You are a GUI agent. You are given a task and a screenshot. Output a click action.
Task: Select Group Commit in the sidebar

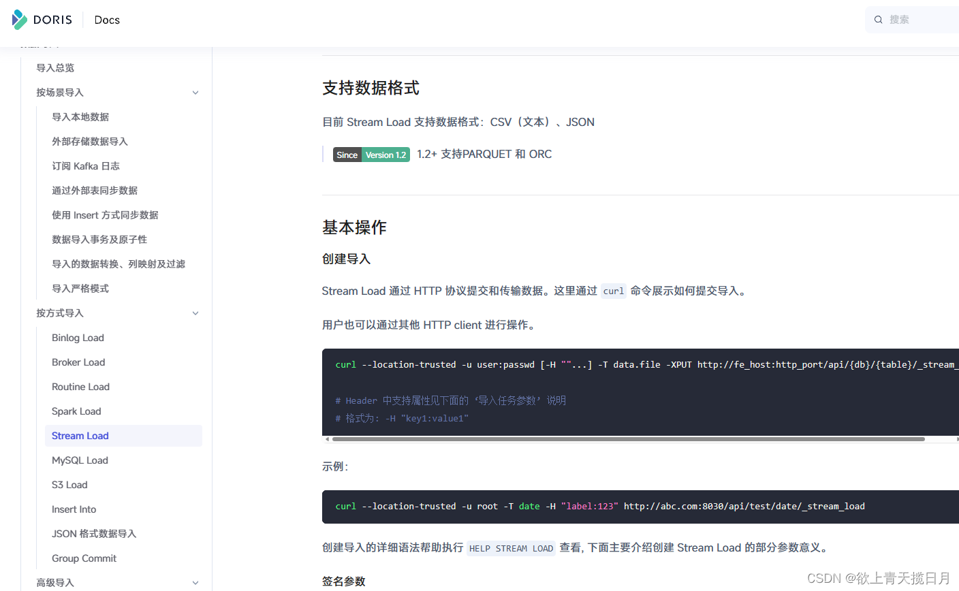(84, 558)
